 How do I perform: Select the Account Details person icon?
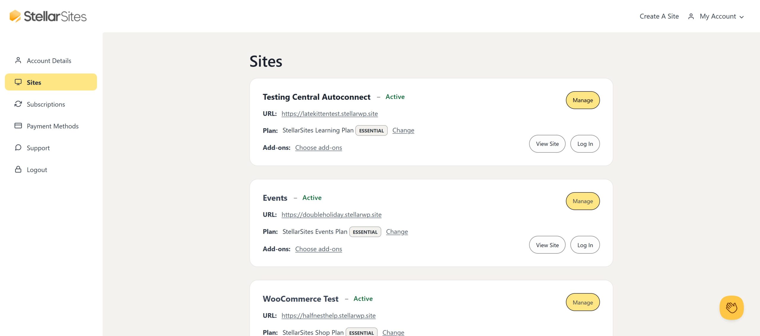point(18,60)
